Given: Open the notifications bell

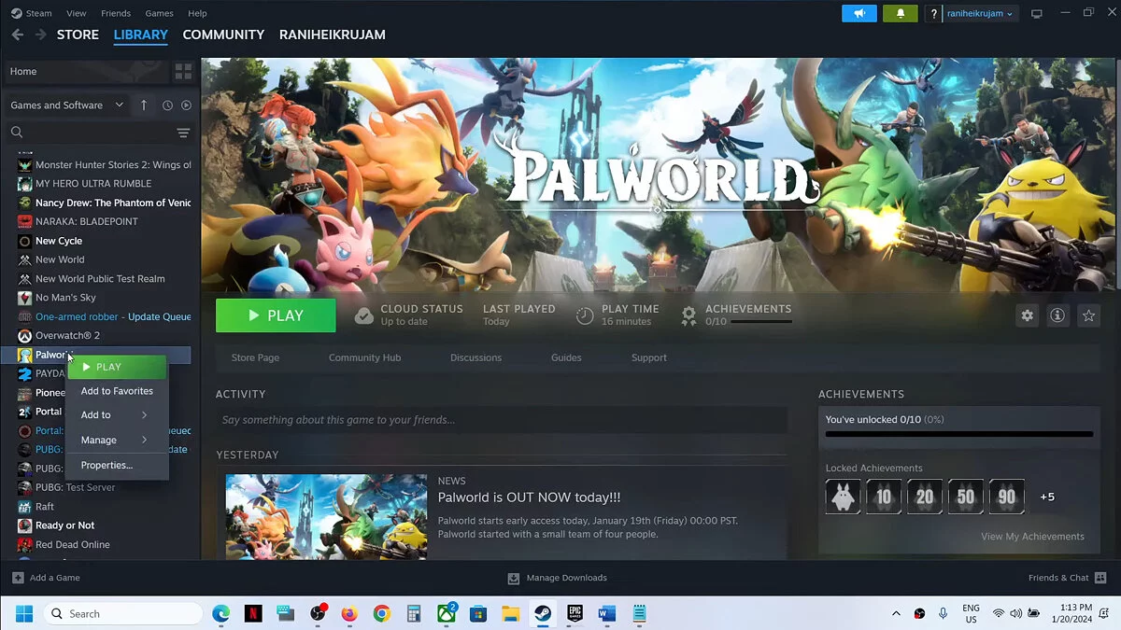Looking at the screenshot, I should point(901,13).
